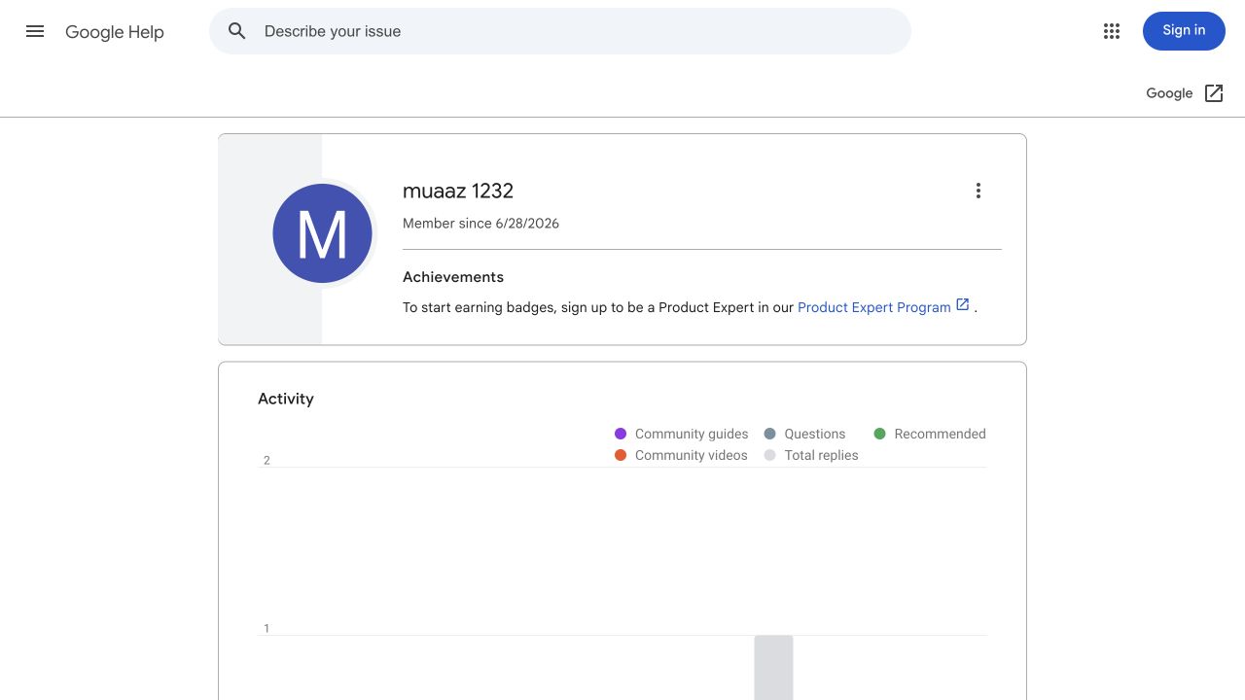Image resolution: width=1245 pixels, height=700 pixels.
Task: Click the Community guides legend label
Action: [692, 434]
